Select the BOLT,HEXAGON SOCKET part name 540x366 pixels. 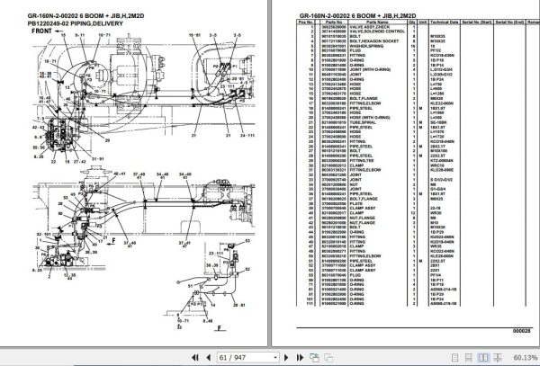374,41
